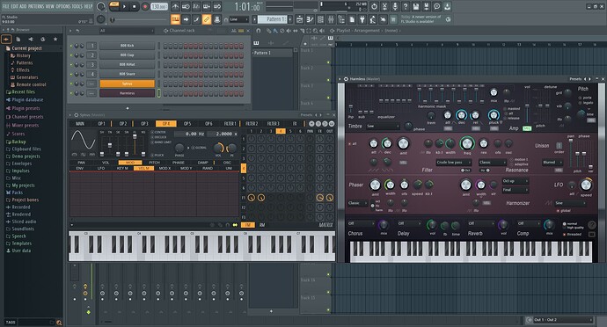Open Harmless LFO Sine shape dropdown
The image size is (607, 327).
[x=570, y=203]
